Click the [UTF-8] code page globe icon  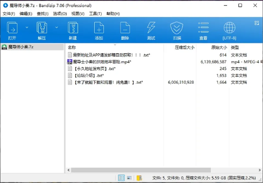point(230,28)
